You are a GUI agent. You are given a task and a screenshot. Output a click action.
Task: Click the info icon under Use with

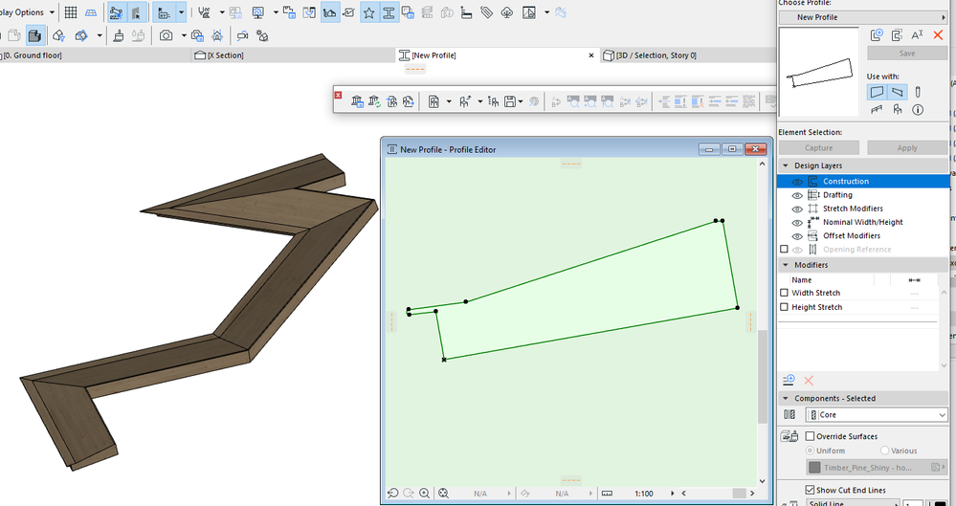(x=918, y=110)
